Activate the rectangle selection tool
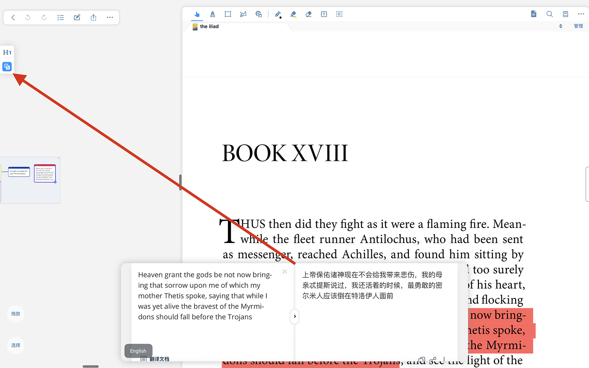 tap(228, 14)
